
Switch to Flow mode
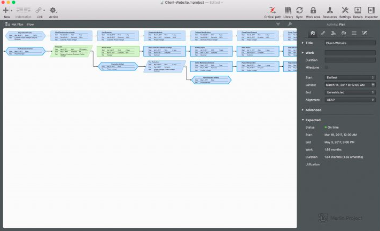(30, 25)
